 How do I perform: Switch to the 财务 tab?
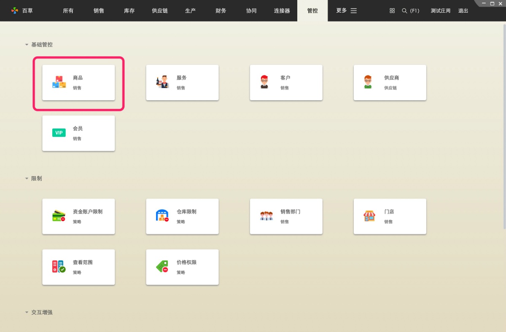click(x=221, y=11)
